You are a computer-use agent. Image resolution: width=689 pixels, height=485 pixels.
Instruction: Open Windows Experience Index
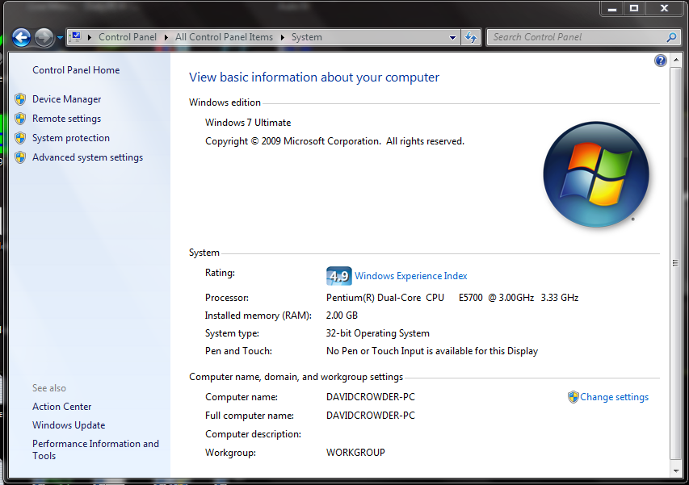point(411,276)
